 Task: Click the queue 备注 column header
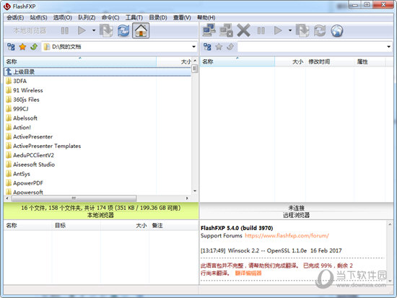tap(174, 226)
